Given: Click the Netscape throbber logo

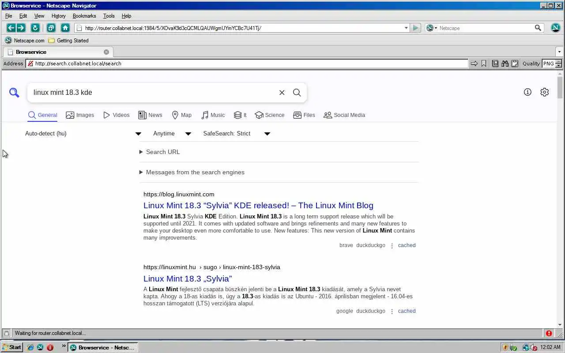Looking at the screenshot, I should [x=556, y=28].
